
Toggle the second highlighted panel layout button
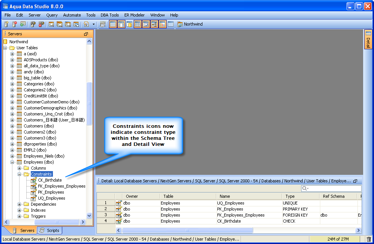pos(121,24)
